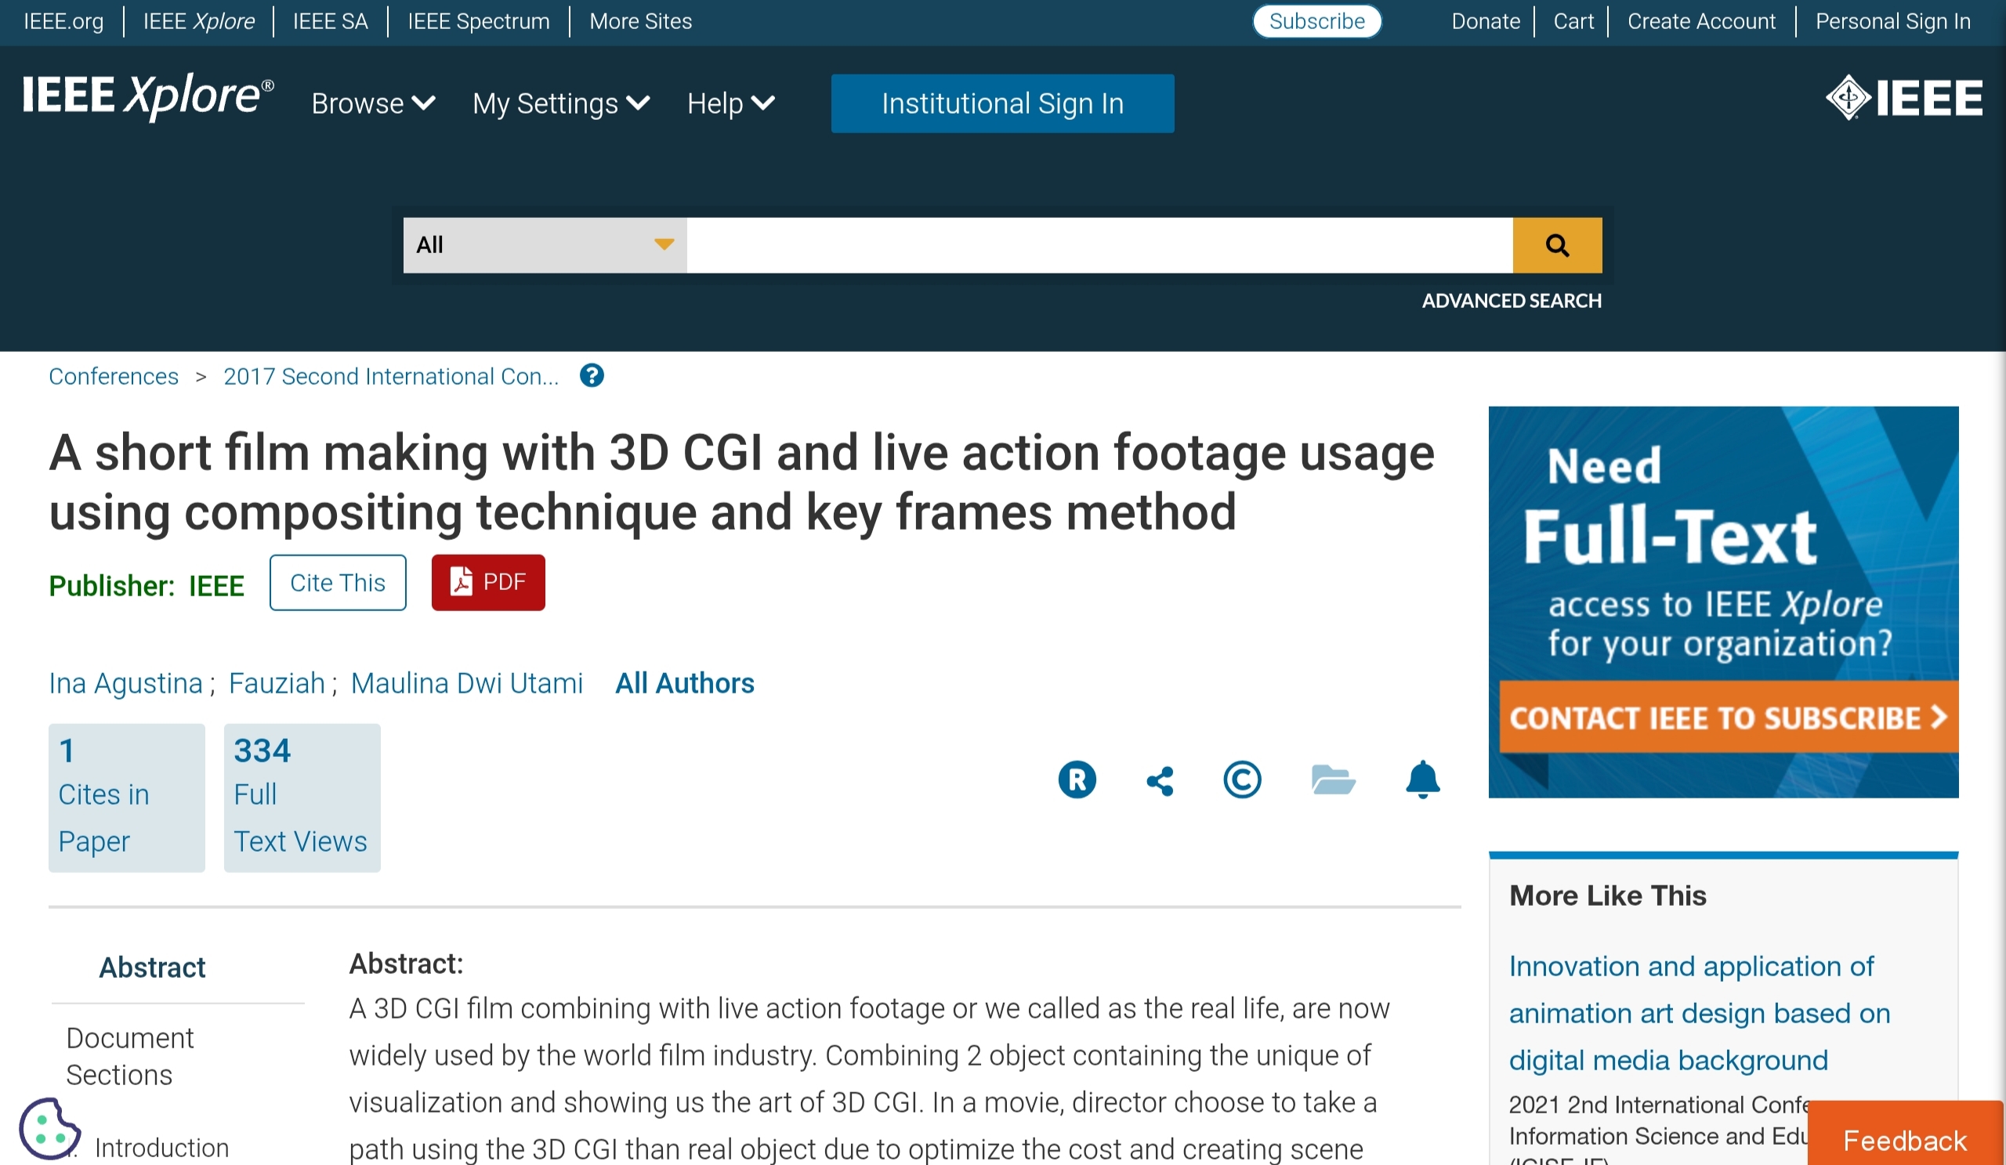Open the rights and permissions R icon
The height and width of the screenshot is (1165, 2006).
coord(1076,780)
